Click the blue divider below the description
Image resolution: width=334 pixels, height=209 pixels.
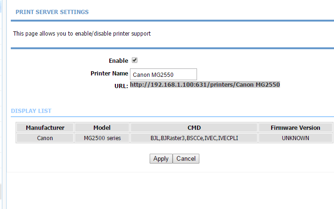pos(172,48)
